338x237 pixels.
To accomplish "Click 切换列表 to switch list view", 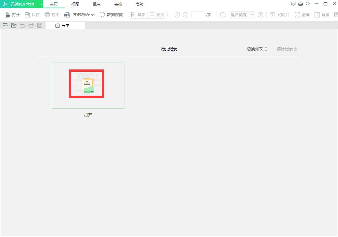I will (x=257, y=49).
